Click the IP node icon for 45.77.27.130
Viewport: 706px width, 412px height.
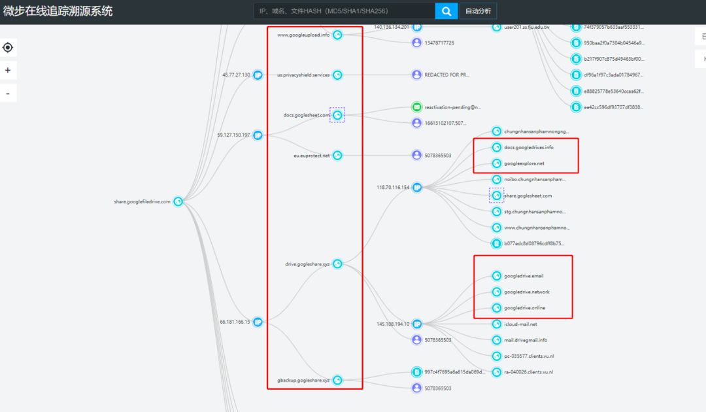[258, 75]
